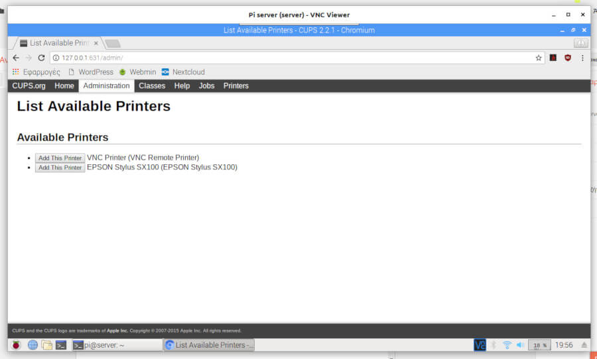This screenshot has width=597, height=359.
Task: Open the Raspberry Pi menu
Action: click(16, 345)
